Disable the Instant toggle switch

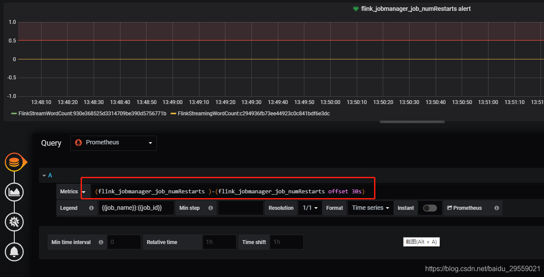pos(430,208)
